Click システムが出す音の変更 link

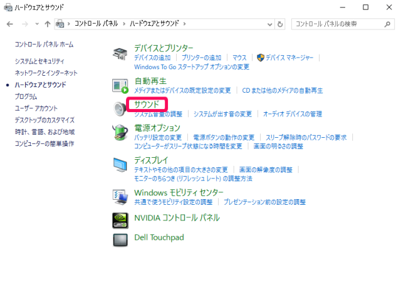[223, 114]
